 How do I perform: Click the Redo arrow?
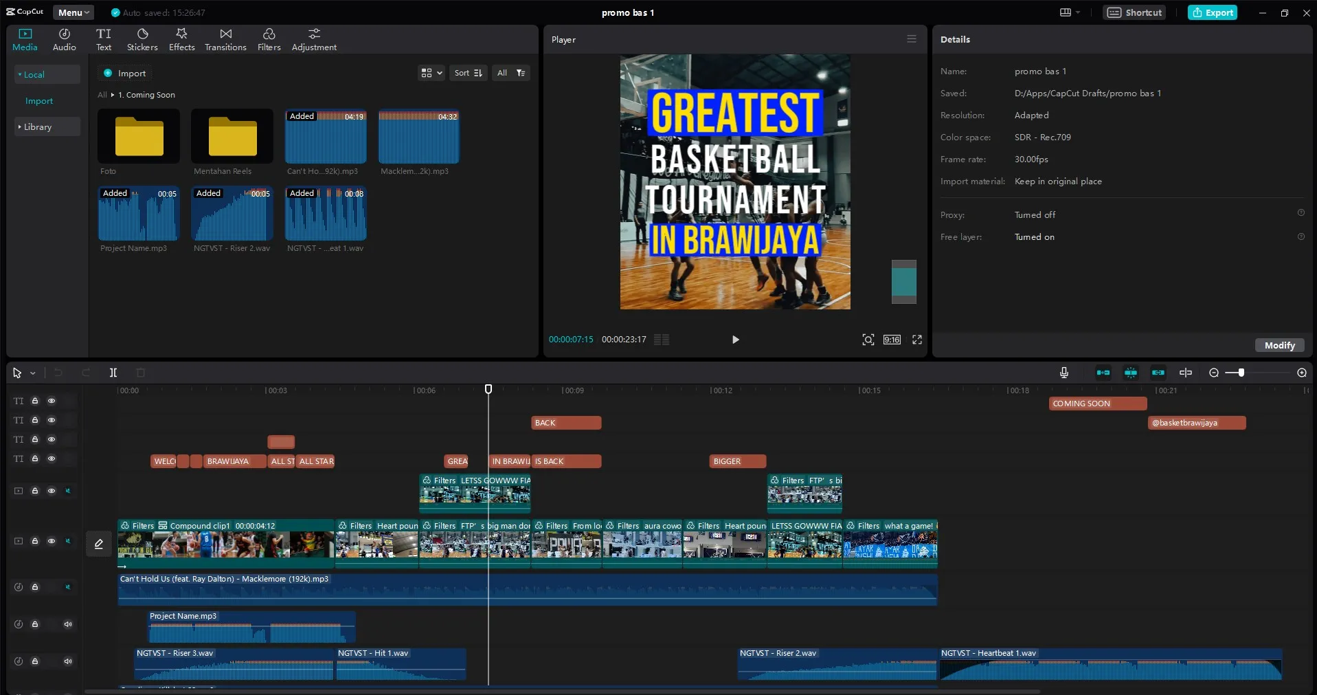click(86, 373)
